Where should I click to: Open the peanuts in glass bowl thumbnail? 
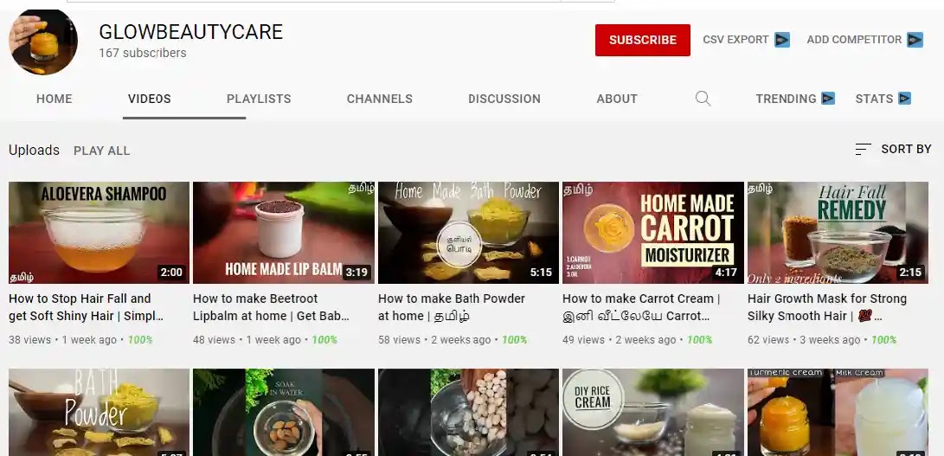pos(468,412)
